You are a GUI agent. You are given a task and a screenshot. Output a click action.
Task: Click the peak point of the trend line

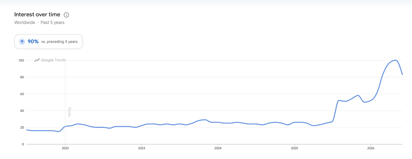pyautogui.click(x=396, y=60)
